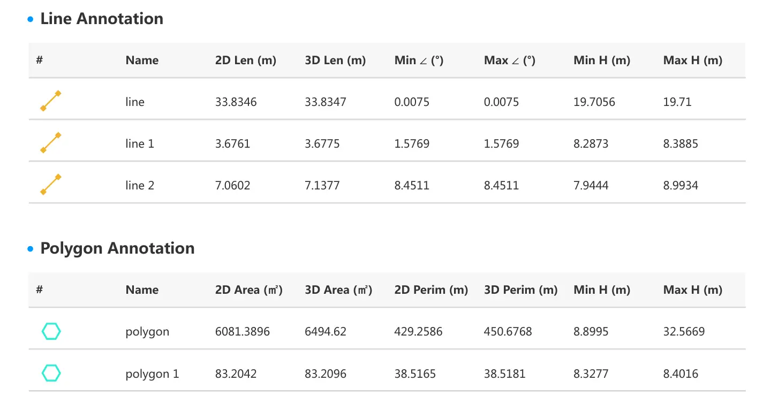Select the 'polygon 1' name cell

coord(152,374)
